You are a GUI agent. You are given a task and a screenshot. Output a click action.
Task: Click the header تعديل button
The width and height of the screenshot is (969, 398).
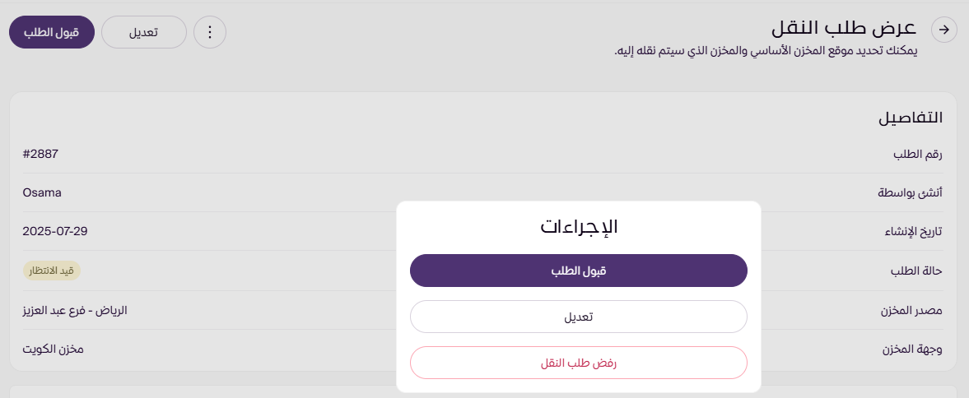click(144, 32)
